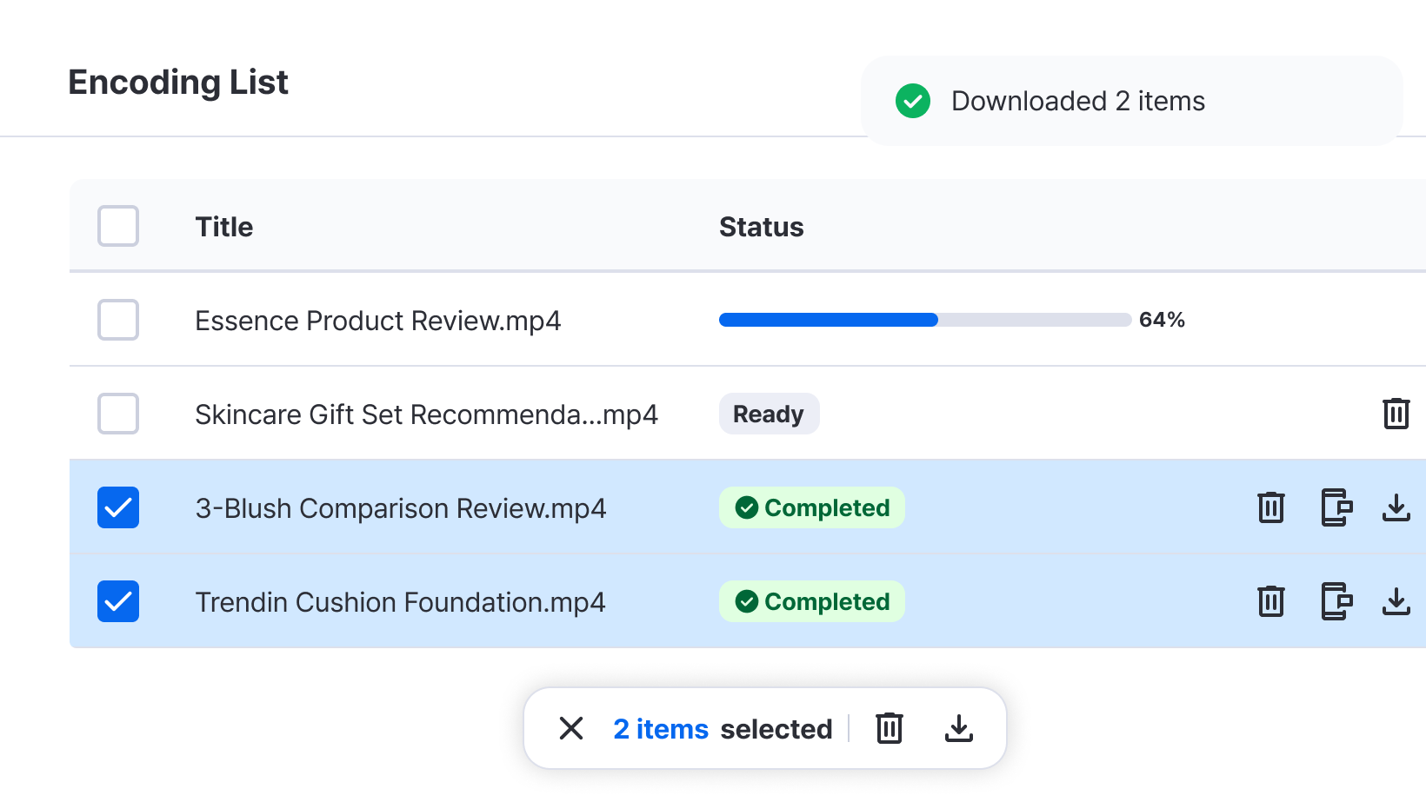1426x802 pixels.
Task: Click the "2 items" selected link
Action: pyautogui.click(x=661, y=729)
